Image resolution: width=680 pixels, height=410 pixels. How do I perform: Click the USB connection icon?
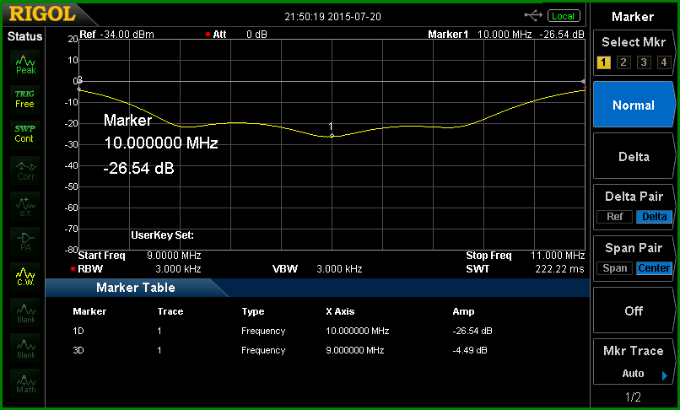point(533,16)
